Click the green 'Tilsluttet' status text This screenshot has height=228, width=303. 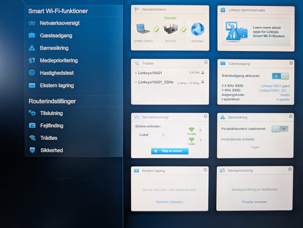170,18
